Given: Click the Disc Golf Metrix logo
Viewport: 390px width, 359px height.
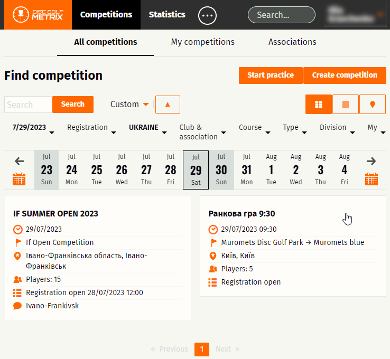Looking at the screenshot, I should click(x=38, y=15).
